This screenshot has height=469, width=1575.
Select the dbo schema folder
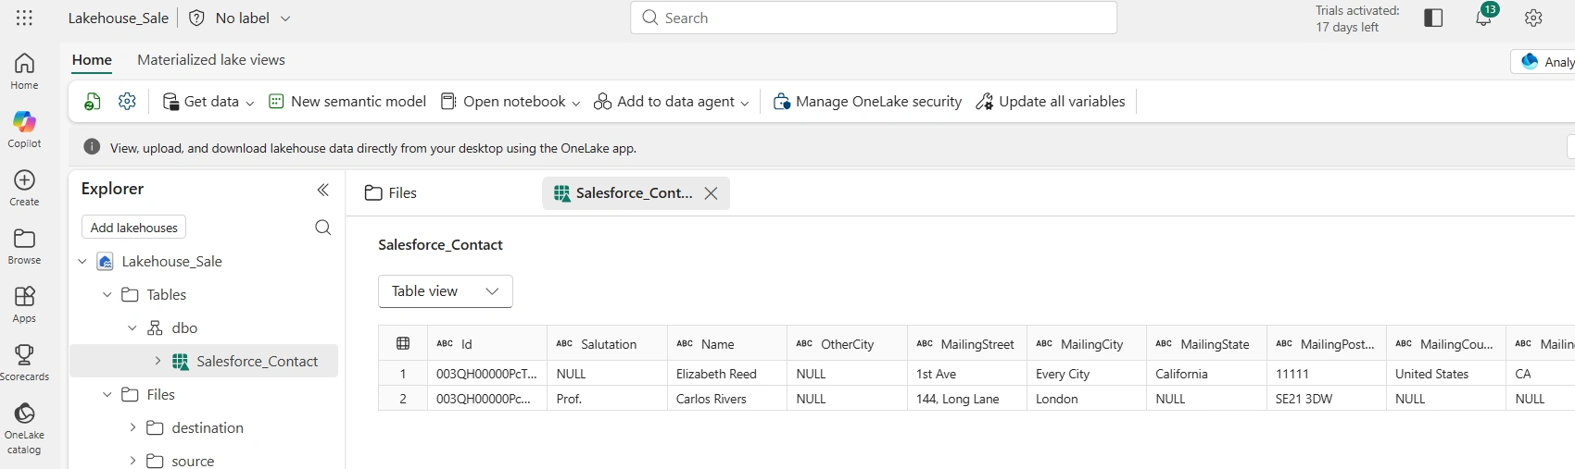(184, 328)
